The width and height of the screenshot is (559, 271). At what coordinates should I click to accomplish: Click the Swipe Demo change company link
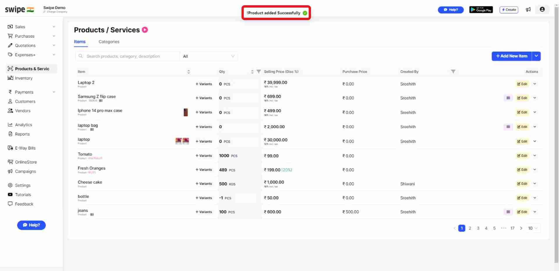55,12
